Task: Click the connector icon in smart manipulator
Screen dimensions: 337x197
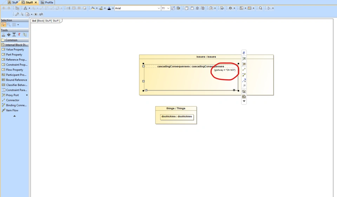Action: tap(244, 69)
